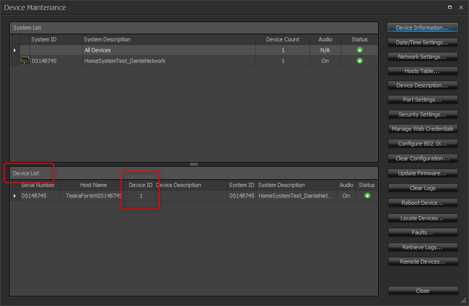
Task: Click the status light for HomeSystemTest_DanteNetwork system
Action: [359, 60]
